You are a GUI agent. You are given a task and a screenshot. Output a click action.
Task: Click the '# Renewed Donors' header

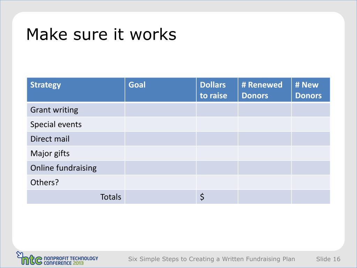point(265,90)
